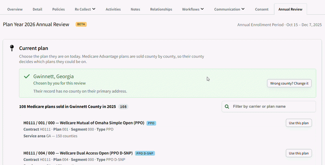Select the Annual Review tab

point(290,9)
